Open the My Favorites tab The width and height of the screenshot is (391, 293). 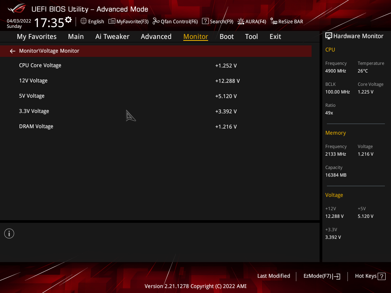(37, 37)
